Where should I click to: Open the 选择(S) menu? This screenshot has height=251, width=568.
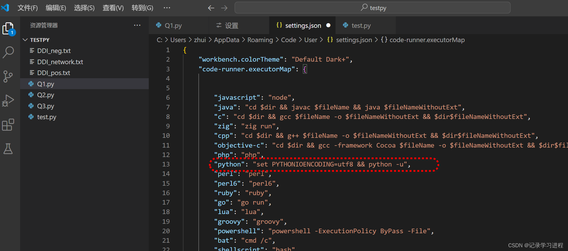tap(84, 8)
